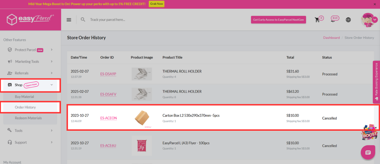Open the Referrals menu
The image size is (380, 164).
[22, 73]
